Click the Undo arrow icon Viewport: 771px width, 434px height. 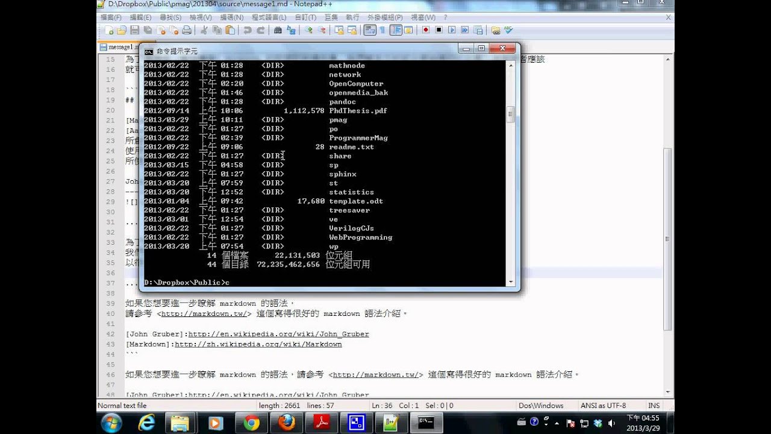coord(247,30)
